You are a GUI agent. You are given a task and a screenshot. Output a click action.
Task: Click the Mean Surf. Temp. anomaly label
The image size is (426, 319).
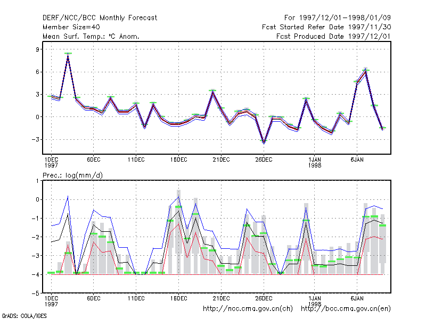(91, 36)
